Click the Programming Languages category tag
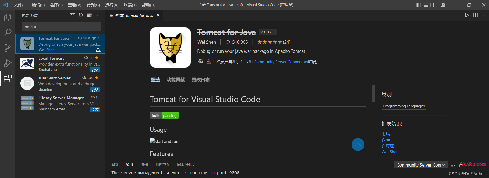Viewport: 489px width, 178px height. tap(404, 106)
